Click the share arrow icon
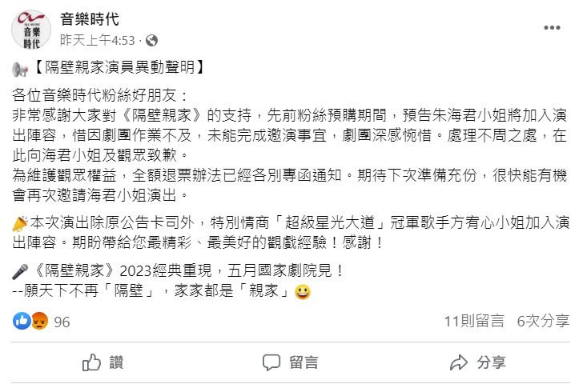This screenshot has height=384, width=583. coord(458,362)
